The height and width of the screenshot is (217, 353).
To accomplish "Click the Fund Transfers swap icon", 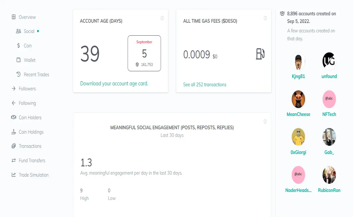I will click(x=14, y=160).
